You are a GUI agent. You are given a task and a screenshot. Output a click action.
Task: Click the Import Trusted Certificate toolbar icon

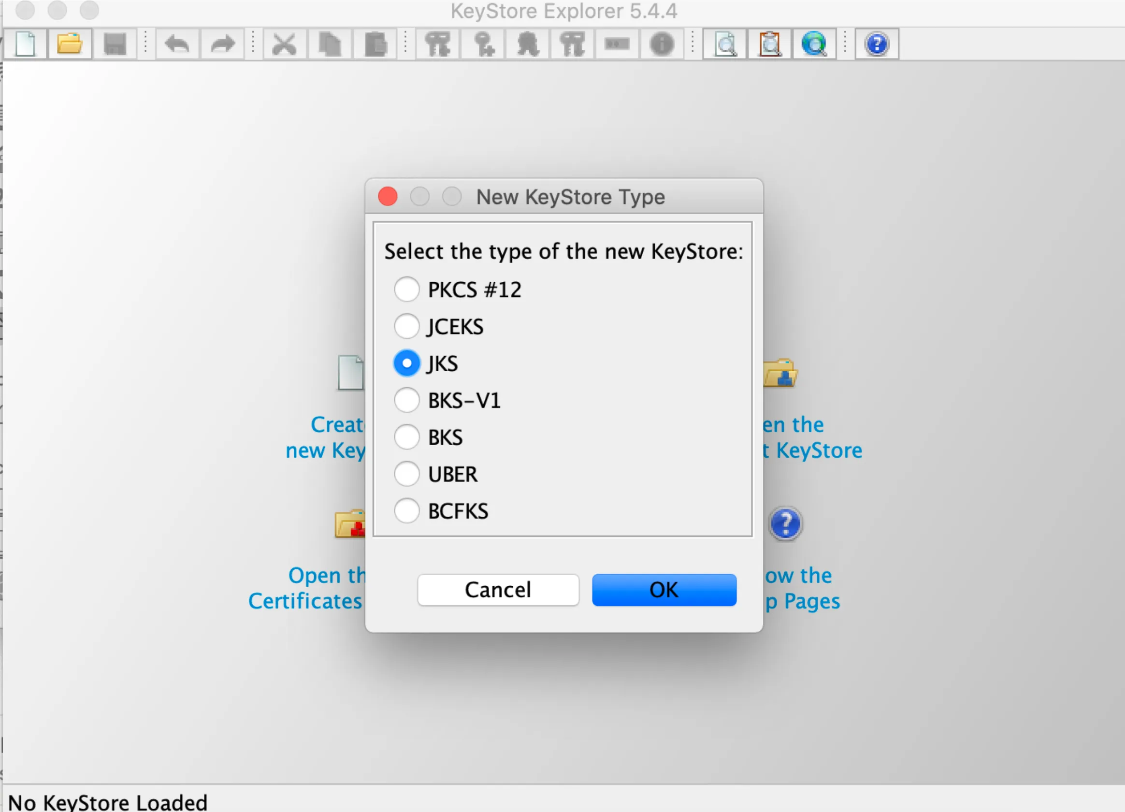pyautogui.click(x=528, y=44)
